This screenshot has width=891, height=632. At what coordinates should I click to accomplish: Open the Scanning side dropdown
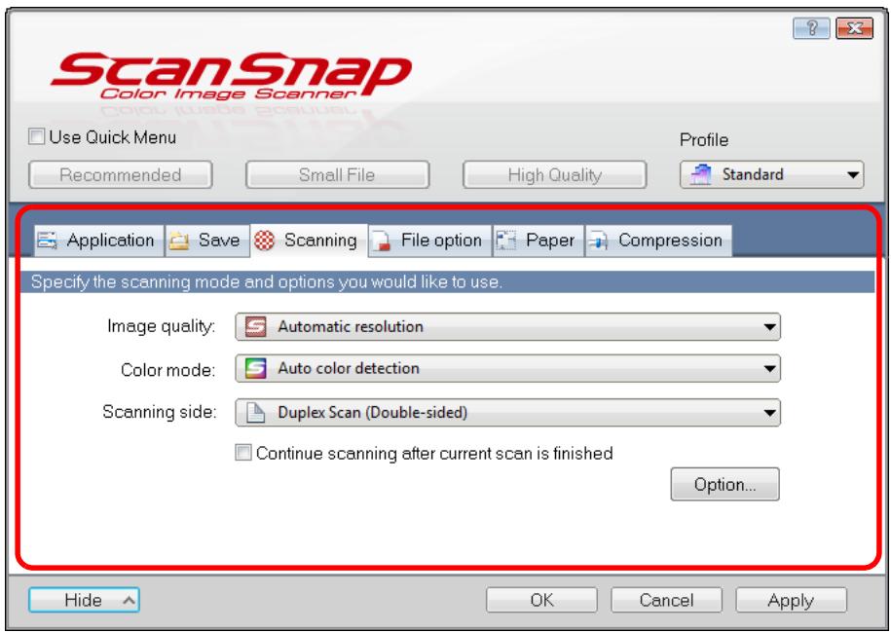click(x=507, y=413)
